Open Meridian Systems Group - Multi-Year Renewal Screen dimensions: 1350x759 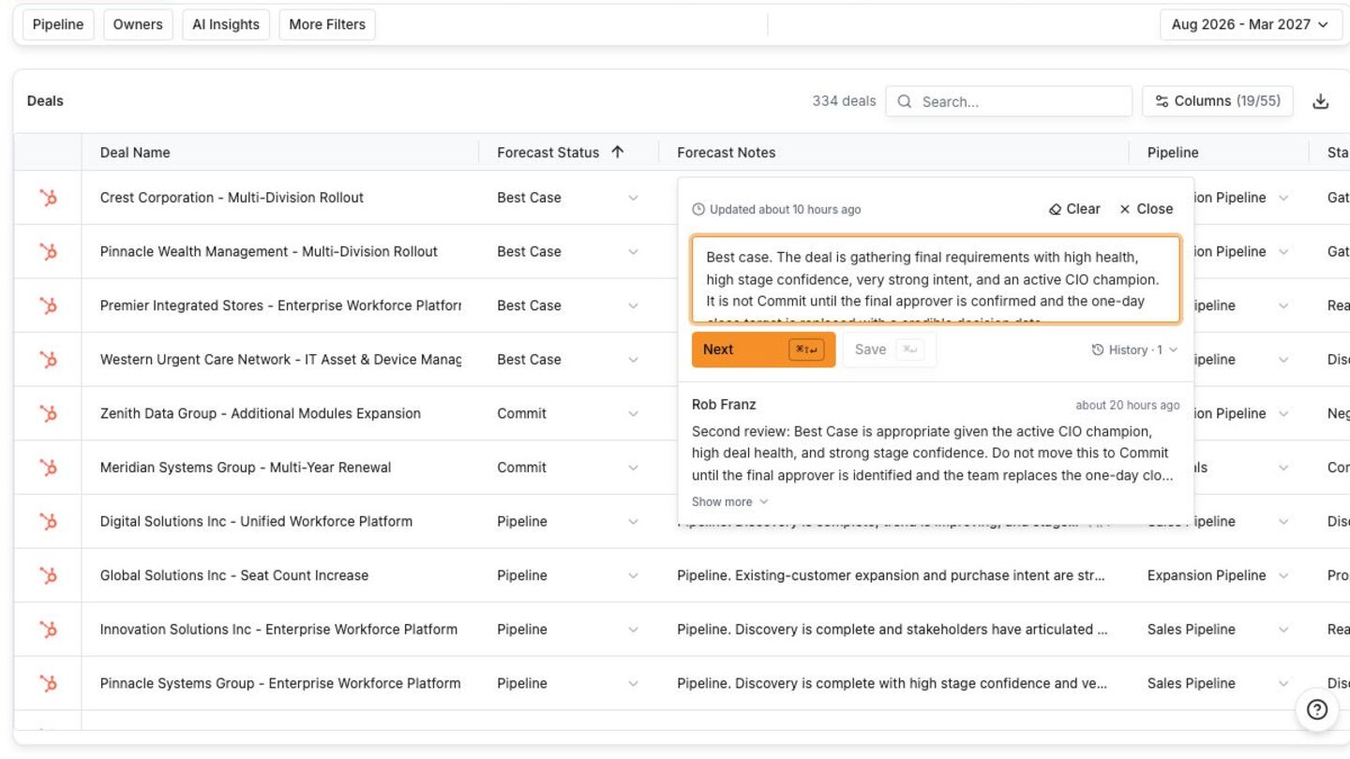coord(246,468)
